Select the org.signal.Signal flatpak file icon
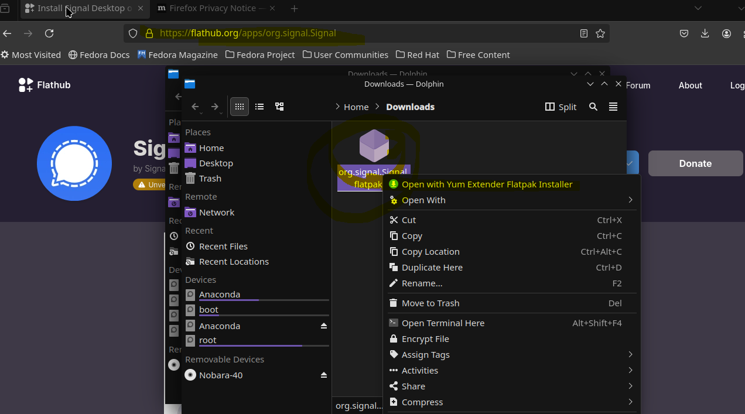The image size is (745, 414). [x=374, y=146]
